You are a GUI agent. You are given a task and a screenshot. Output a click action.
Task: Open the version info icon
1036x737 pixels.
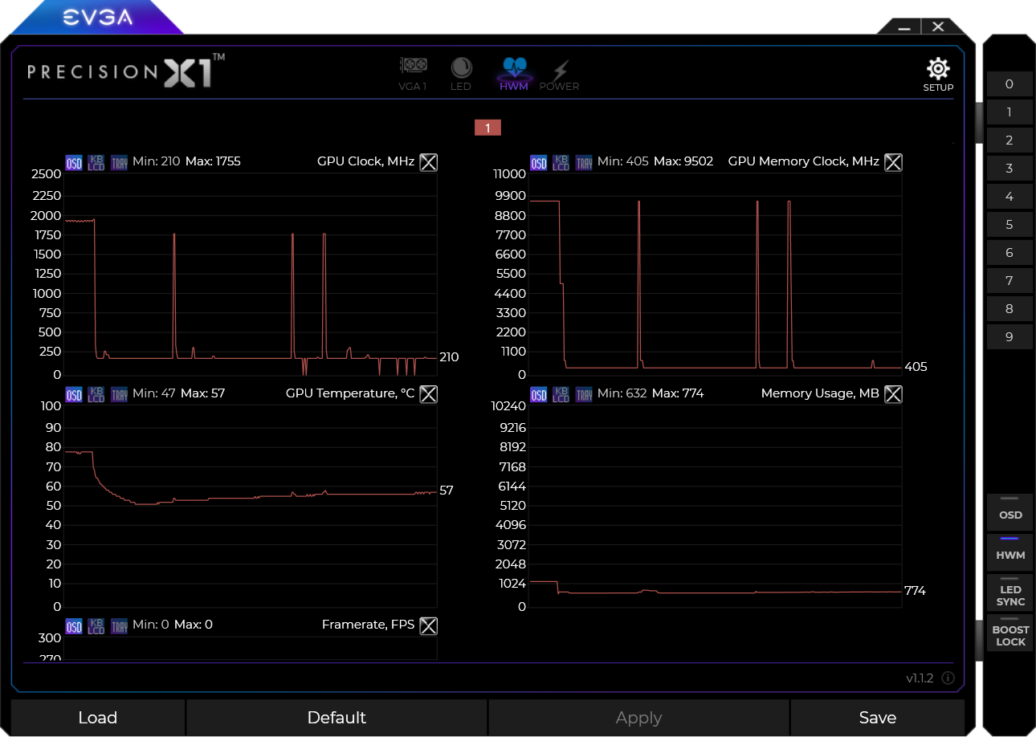pyautogui.click(x=948, y=678)
